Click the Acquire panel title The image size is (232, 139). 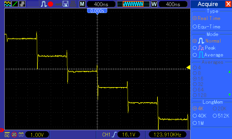click(208, 4)
